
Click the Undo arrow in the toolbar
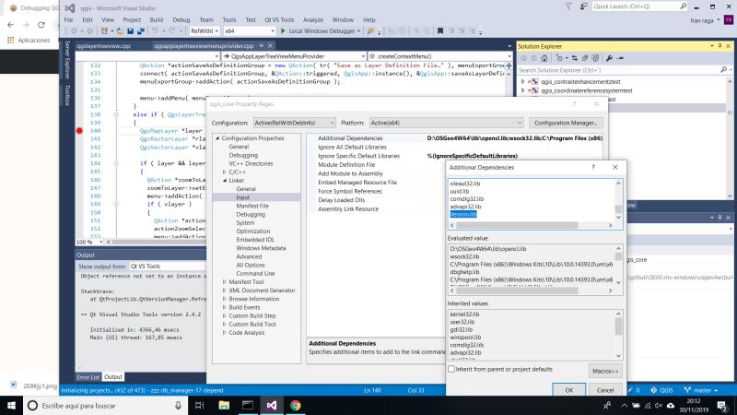click(x=155, y=31)
